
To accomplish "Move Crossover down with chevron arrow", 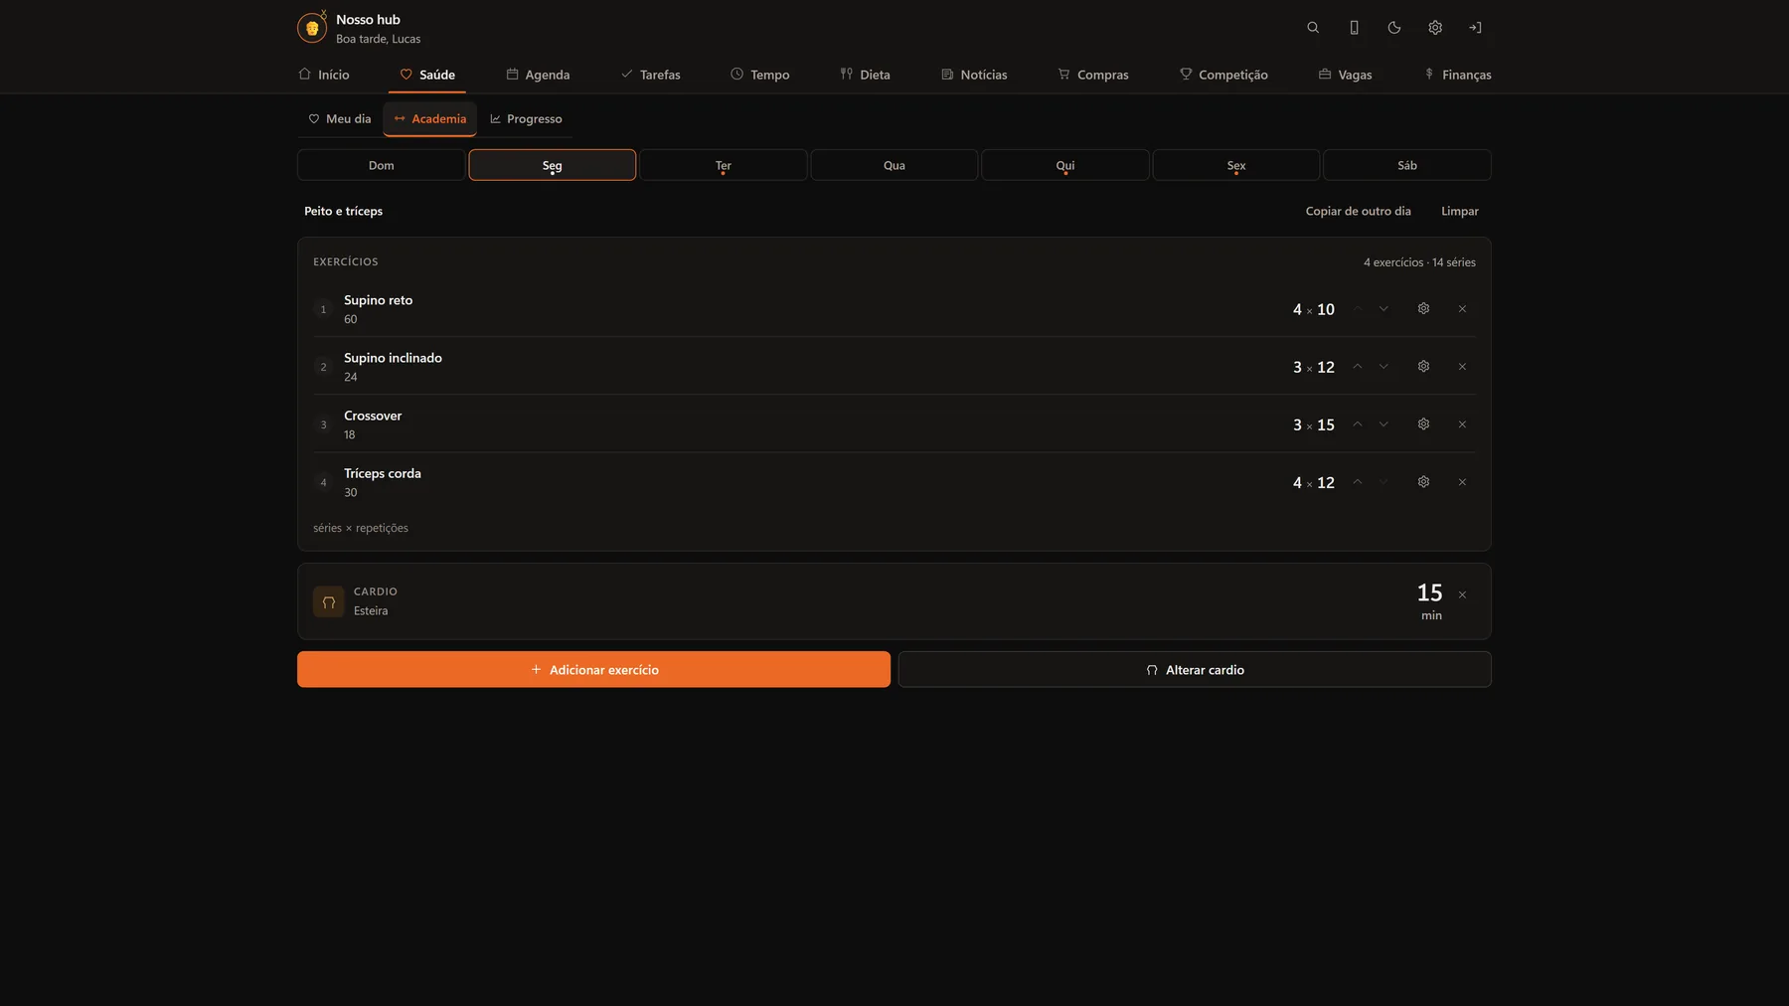I will tap(1383, 424).
